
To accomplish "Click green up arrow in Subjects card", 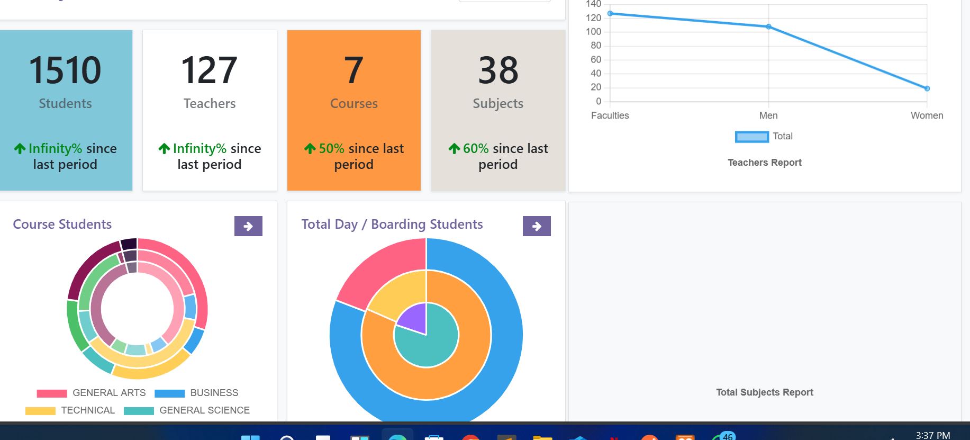I will (454, 149).
